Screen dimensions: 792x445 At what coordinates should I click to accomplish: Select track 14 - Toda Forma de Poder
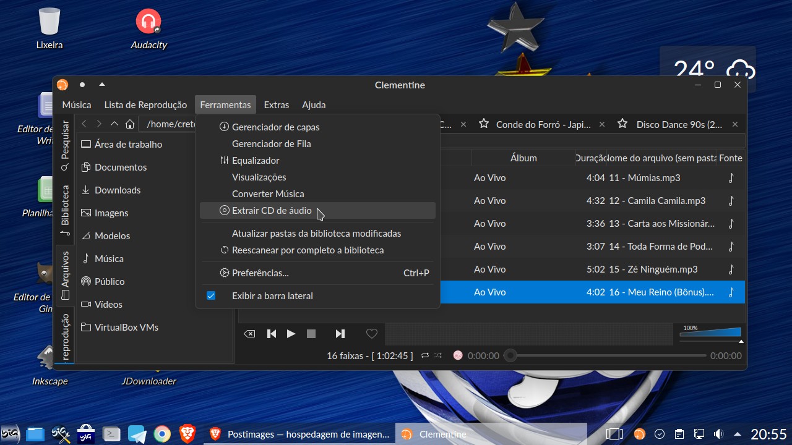click(x=661, y=247)
